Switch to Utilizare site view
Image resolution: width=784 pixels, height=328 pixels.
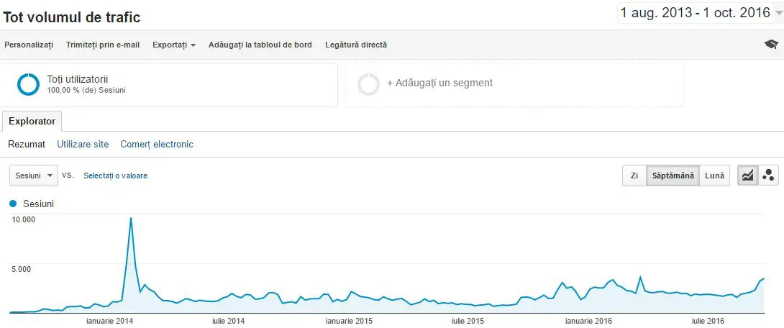[x=83, y=144]
